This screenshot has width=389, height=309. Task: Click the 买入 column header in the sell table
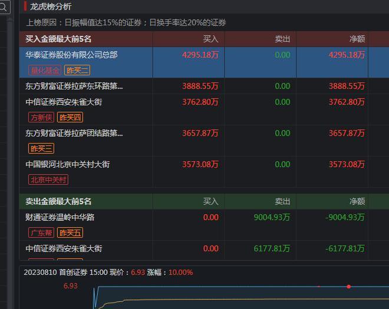click(210, 201)
